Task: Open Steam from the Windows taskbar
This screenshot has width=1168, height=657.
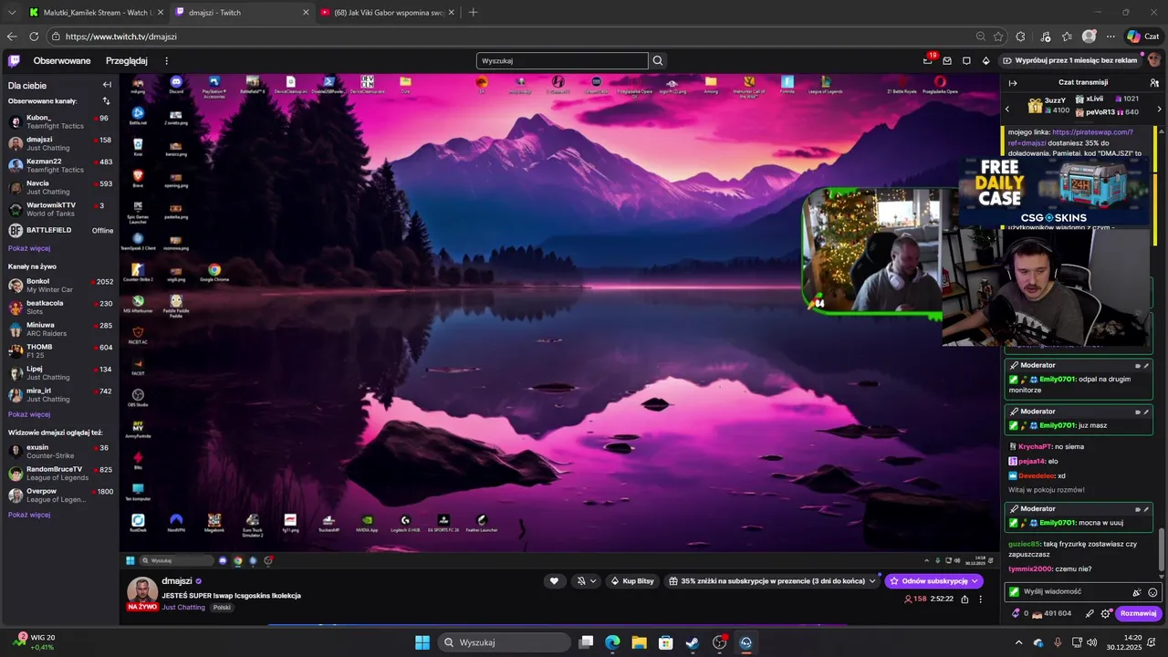Action: pos(692,642)
